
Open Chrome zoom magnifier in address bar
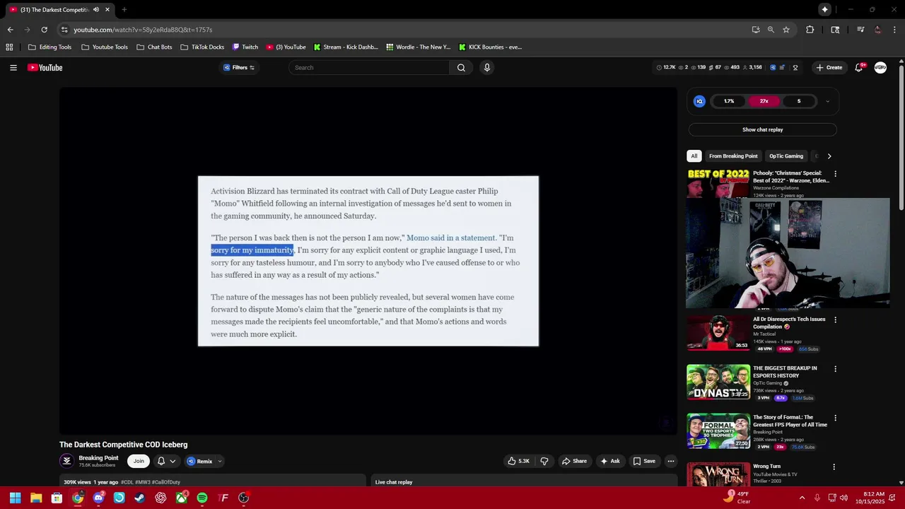point(771,30)
